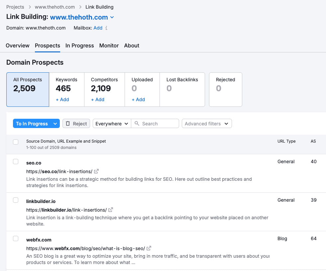Check the select-all header checkbox
The image size is (326, 271).
point(16,142)
